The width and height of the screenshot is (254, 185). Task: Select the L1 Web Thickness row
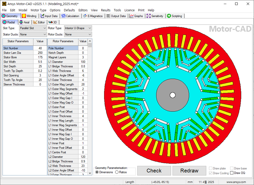[x=68, y=71]
